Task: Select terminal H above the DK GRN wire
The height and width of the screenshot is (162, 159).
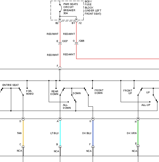Action: pyautogui.click(x=136, y=122)
